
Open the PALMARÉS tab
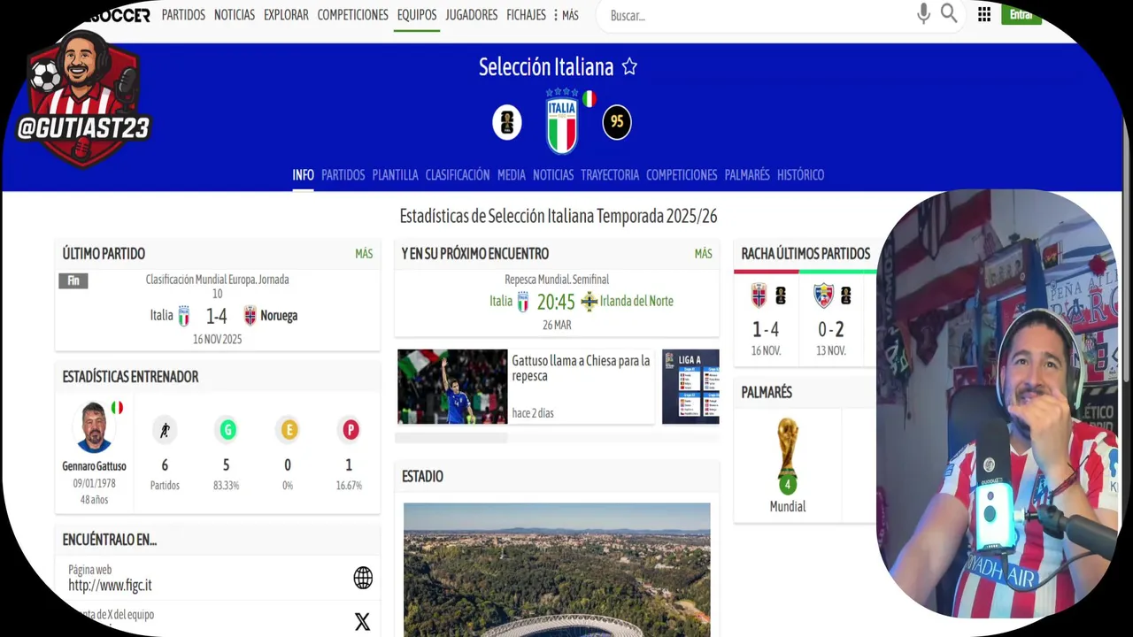pyautogui.click(x=747, y=175)
